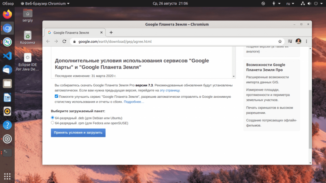Click the top bar circular status icon
326x183 pixels.
pyautogui.click(x=263, y=4)
